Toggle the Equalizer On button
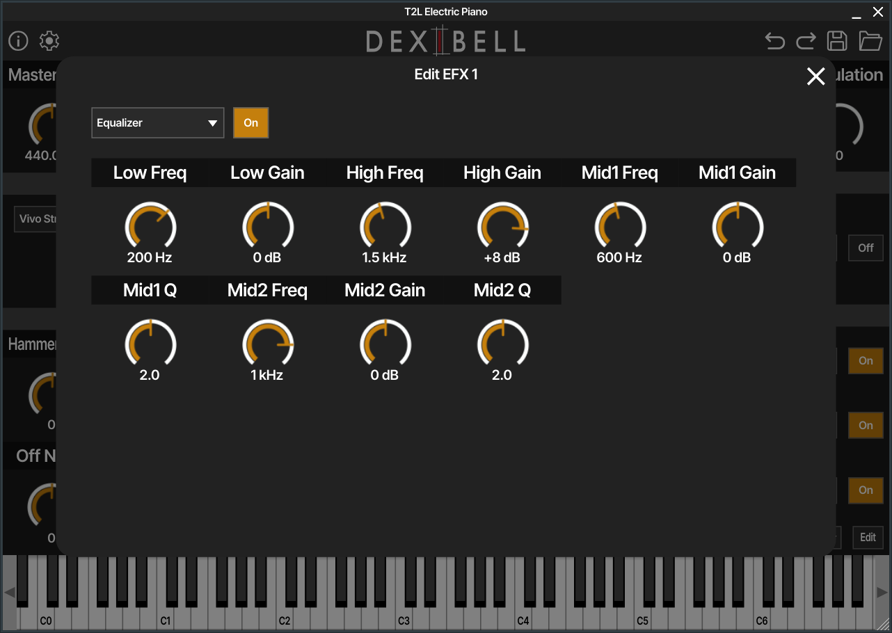This screenshot has height=633, width=892. click(250, 123)
